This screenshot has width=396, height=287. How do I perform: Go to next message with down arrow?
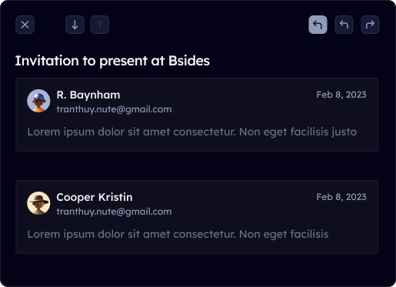(75, 25)
